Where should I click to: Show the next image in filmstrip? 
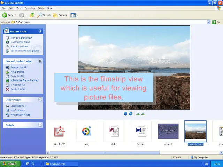[131, 114]
